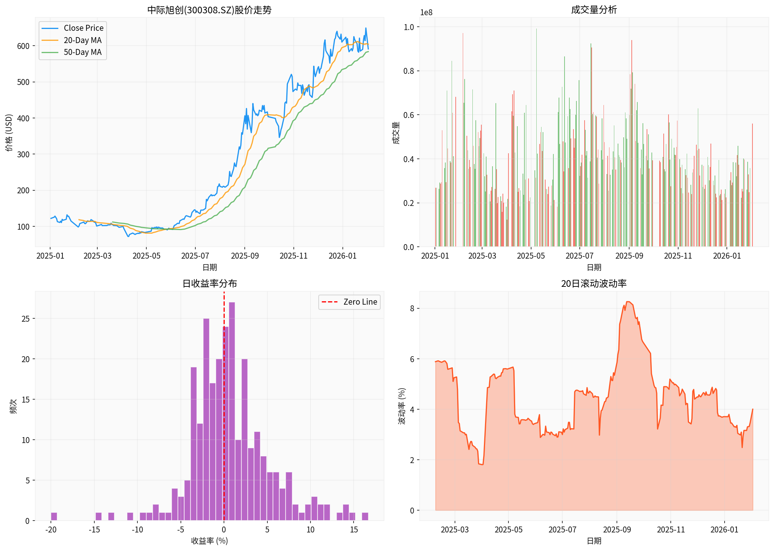
Task: Click the 频次 y-axis label
Action: tap(13, 406)
